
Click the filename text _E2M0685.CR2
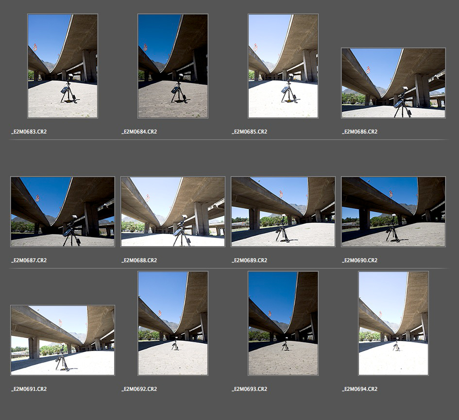[x=250, y=132]
